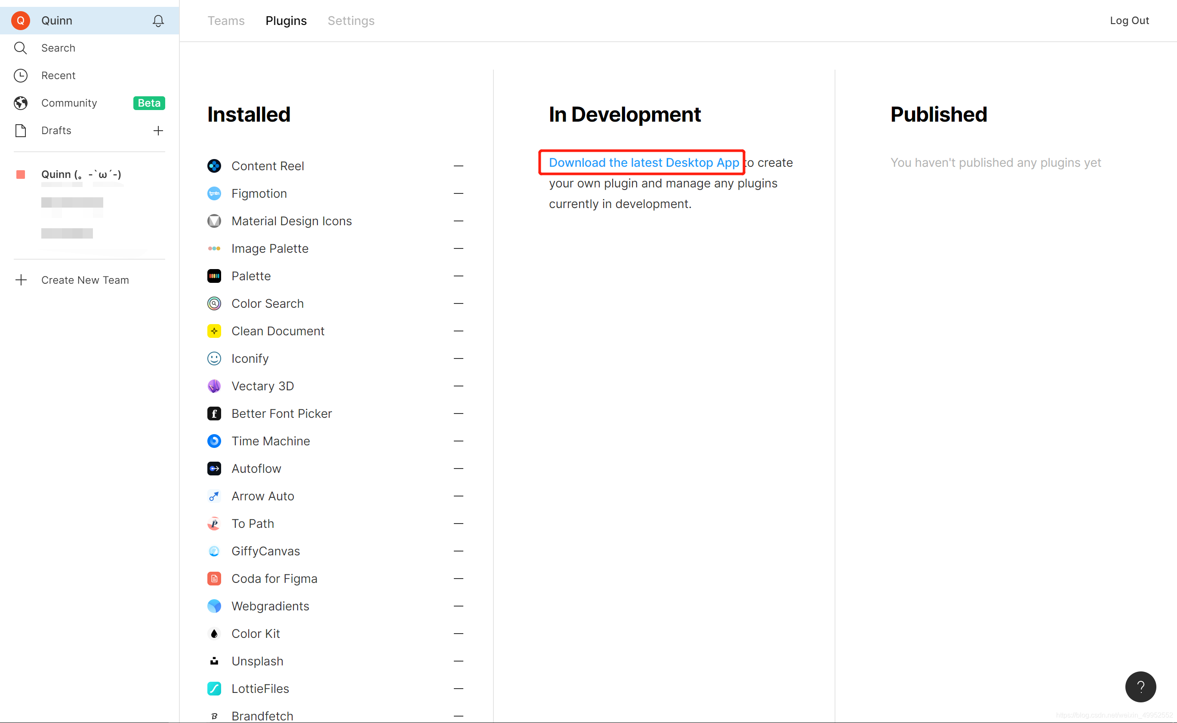Click the red Quinn team color swatch
This screenshot has width=1177, height=723.
coord(21,175)
